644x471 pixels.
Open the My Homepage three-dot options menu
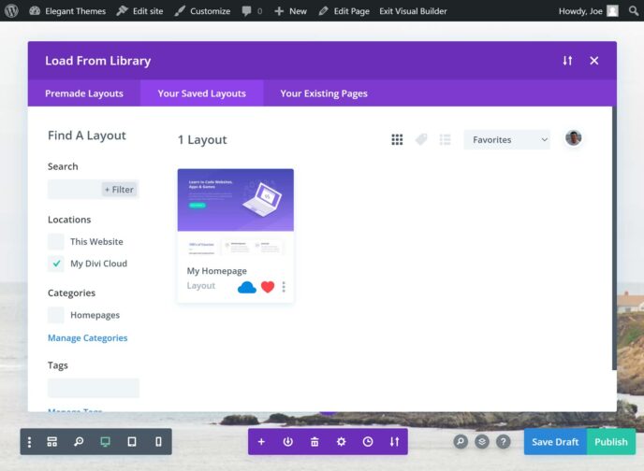(x=284, y=287)
